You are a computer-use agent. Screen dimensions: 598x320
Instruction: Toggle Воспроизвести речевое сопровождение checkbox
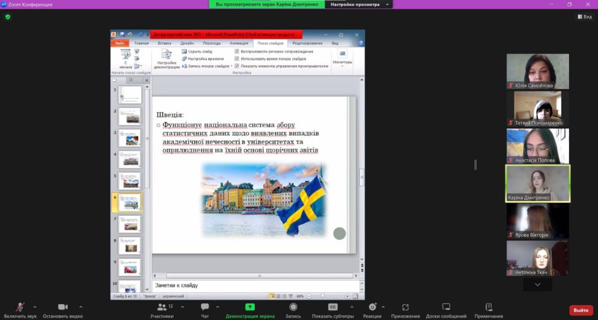(x=237, y=51)
